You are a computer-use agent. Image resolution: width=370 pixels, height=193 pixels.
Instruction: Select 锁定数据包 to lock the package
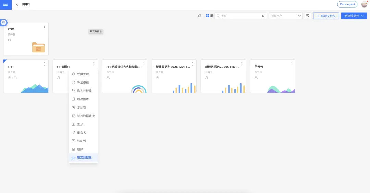(83, 158)
